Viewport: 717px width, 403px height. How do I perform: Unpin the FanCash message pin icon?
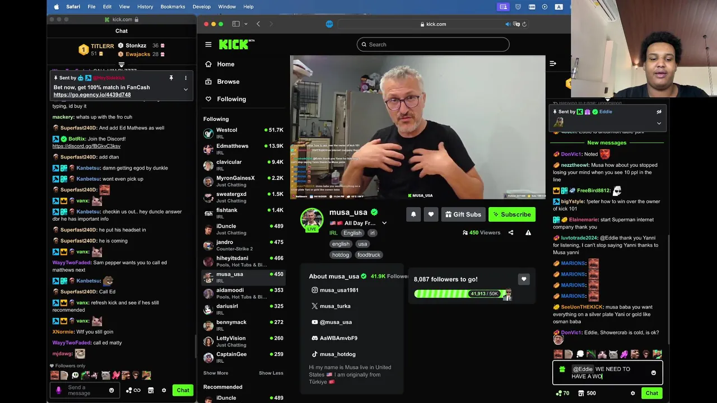[171, 78]
